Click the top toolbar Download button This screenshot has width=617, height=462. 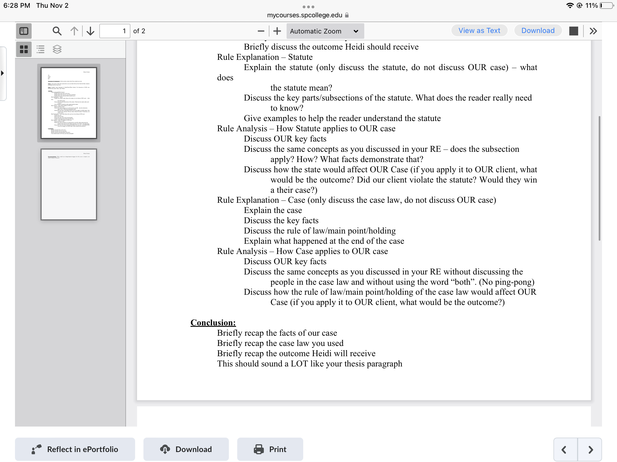click(538, 31)
